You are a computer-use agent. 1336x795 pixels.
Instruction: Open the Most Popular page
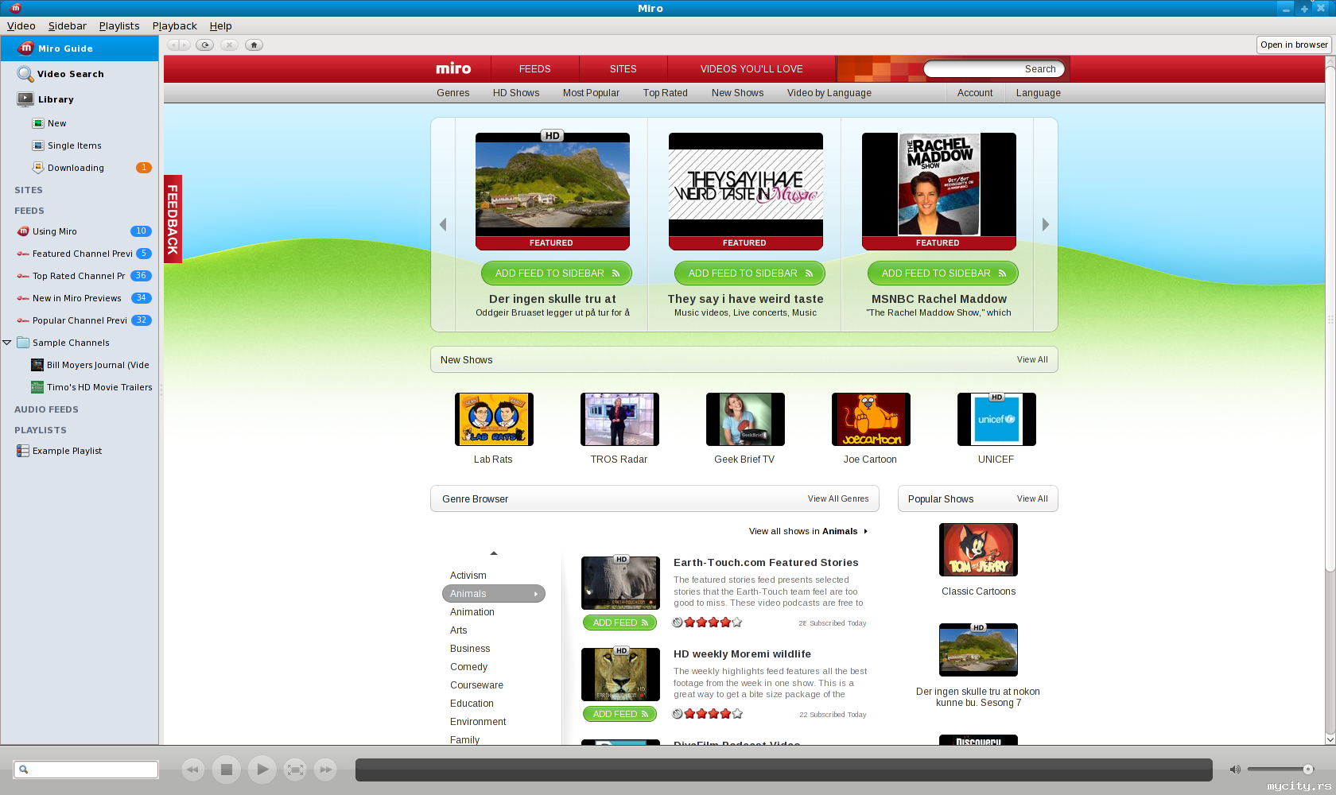pyautogui.click(x=591, y=93)
